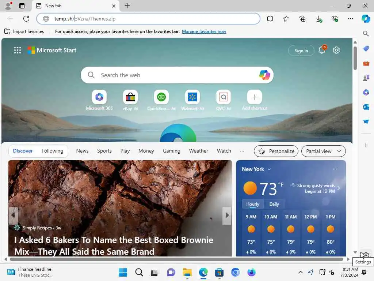Image resolution: width=374 pixels, height=281 pixels.
Task: Go to next carousel story
Action: point(227,216)
